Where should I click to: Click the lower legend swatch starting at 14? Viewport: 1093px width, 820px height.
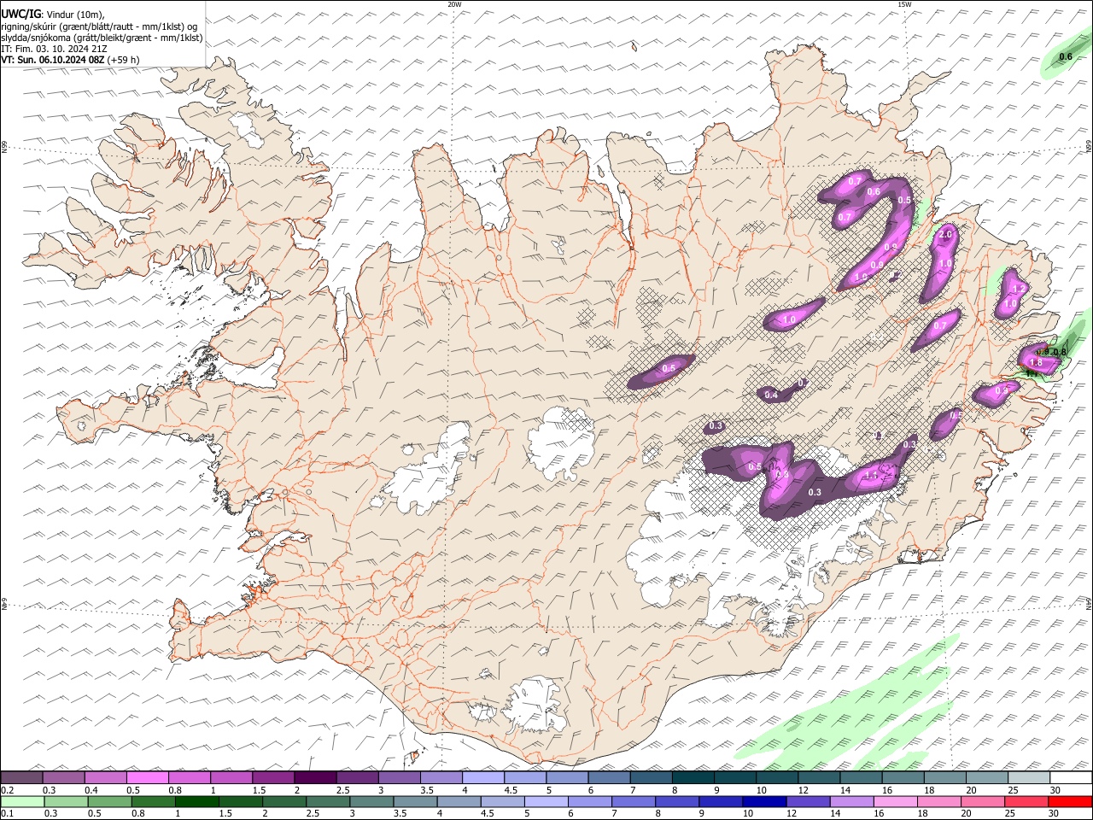(x=850, y=801)
